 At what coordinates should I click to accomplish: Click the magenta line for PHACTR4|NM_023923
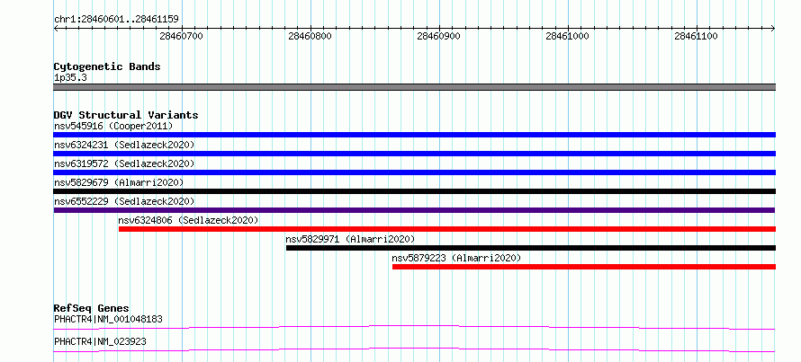point(414,349)
